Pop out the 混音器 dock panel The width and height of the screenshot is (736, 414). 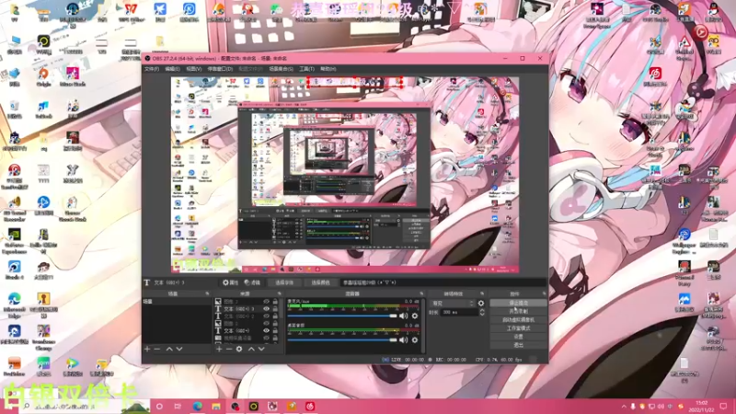(421, 293)
